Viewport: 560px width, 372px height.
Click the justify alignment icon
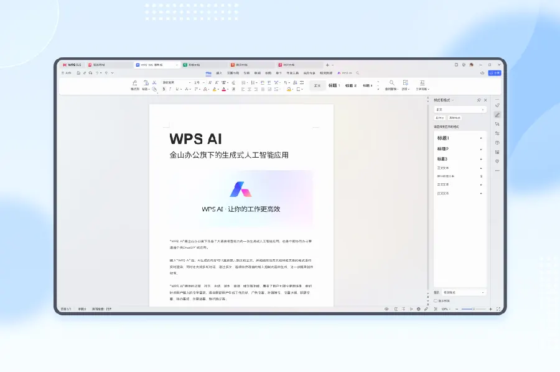[x=263, y=90]
